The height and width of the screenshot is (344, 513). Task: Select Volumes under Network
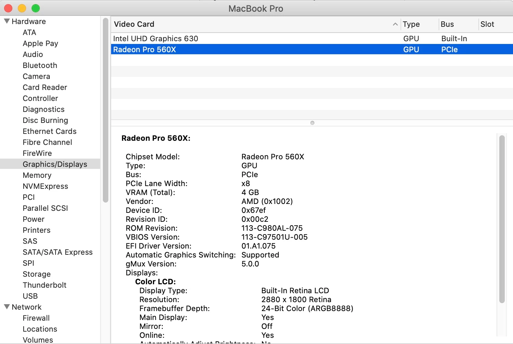38,340
